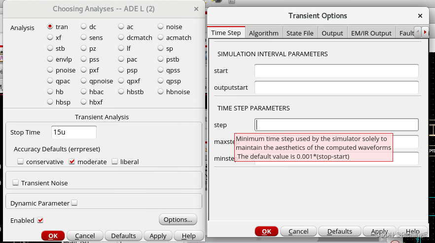
Task: Choose the noise analysis option
Action: tap(161, 27)
